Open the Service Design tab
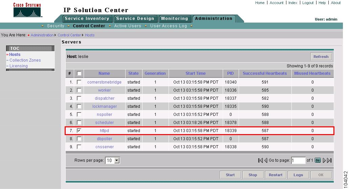This screenshot has height=189, width=349. click(135, 19)
